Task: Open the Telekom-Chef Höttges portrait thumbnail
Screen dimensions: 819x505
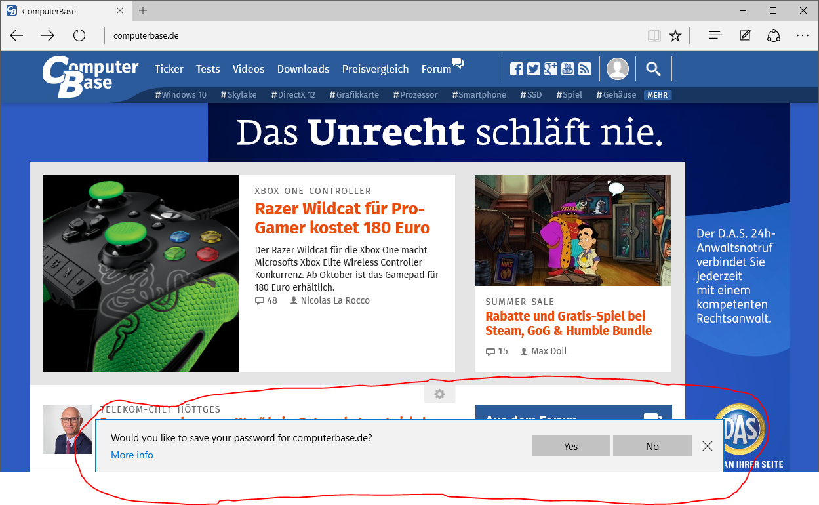Action: pyautogui.click(x=67, y=429)
